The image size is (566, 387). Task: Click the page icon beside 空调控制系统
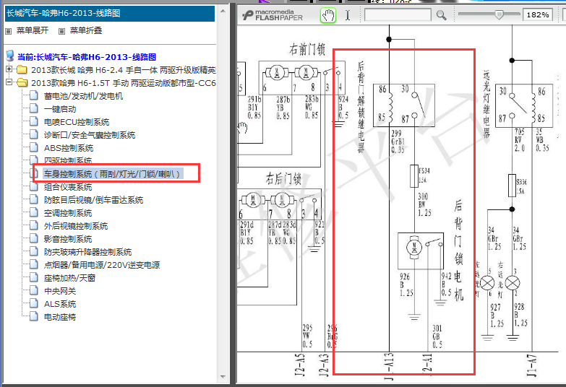(x=33, y=212)
